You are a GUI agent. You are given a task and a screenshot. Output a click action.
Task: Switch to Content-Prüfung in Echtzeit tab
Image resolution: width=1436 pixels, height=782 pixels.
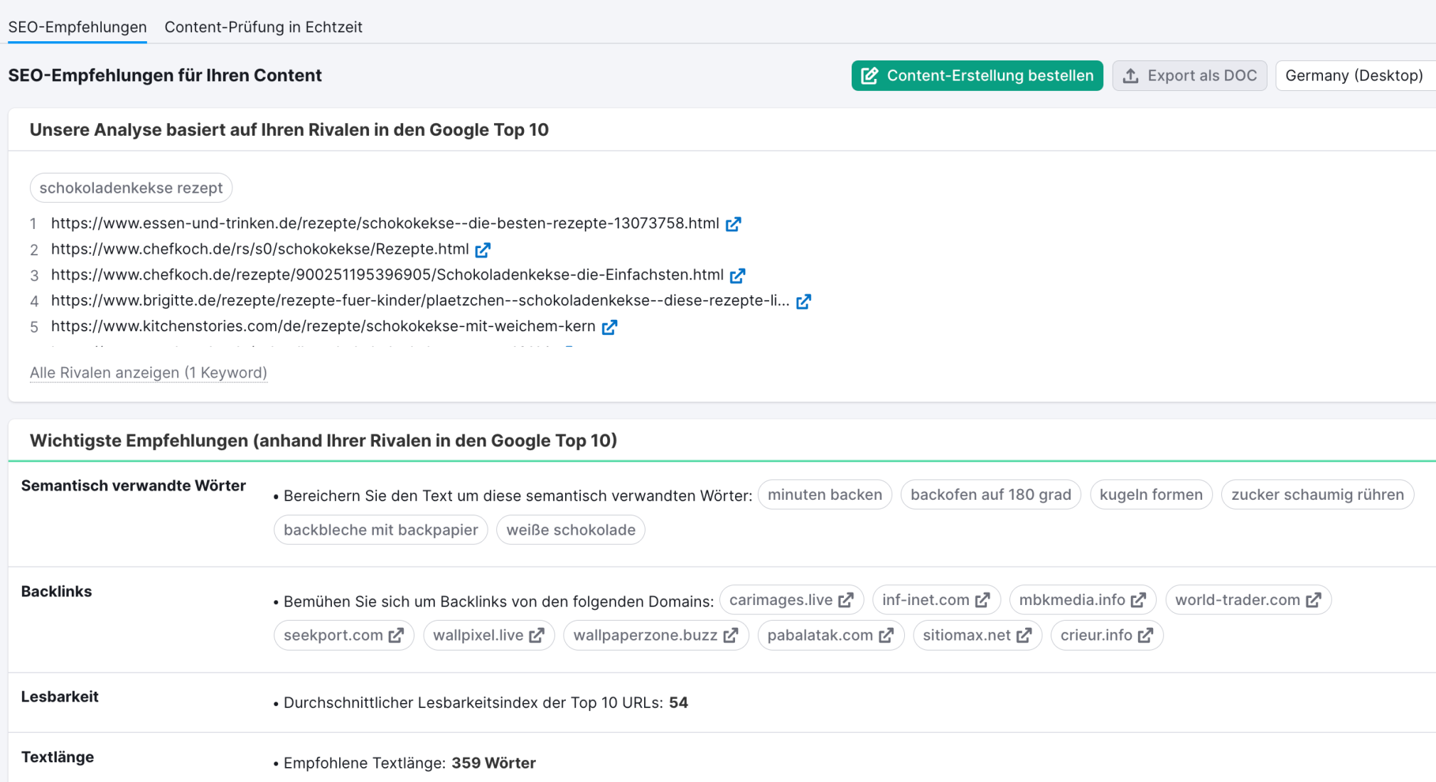[x=264, y=27]
